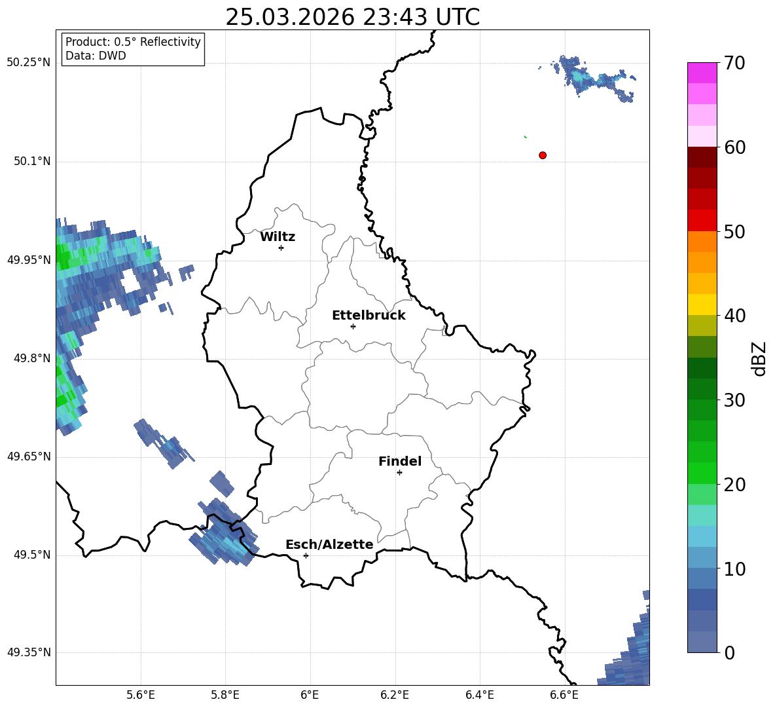Click the Ettelbruck city label

point(369,316)
